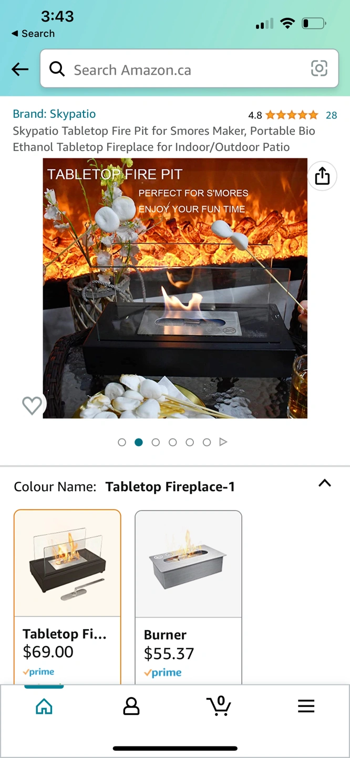Tap the search magnifier icon
350x758 pixels.
57,69
